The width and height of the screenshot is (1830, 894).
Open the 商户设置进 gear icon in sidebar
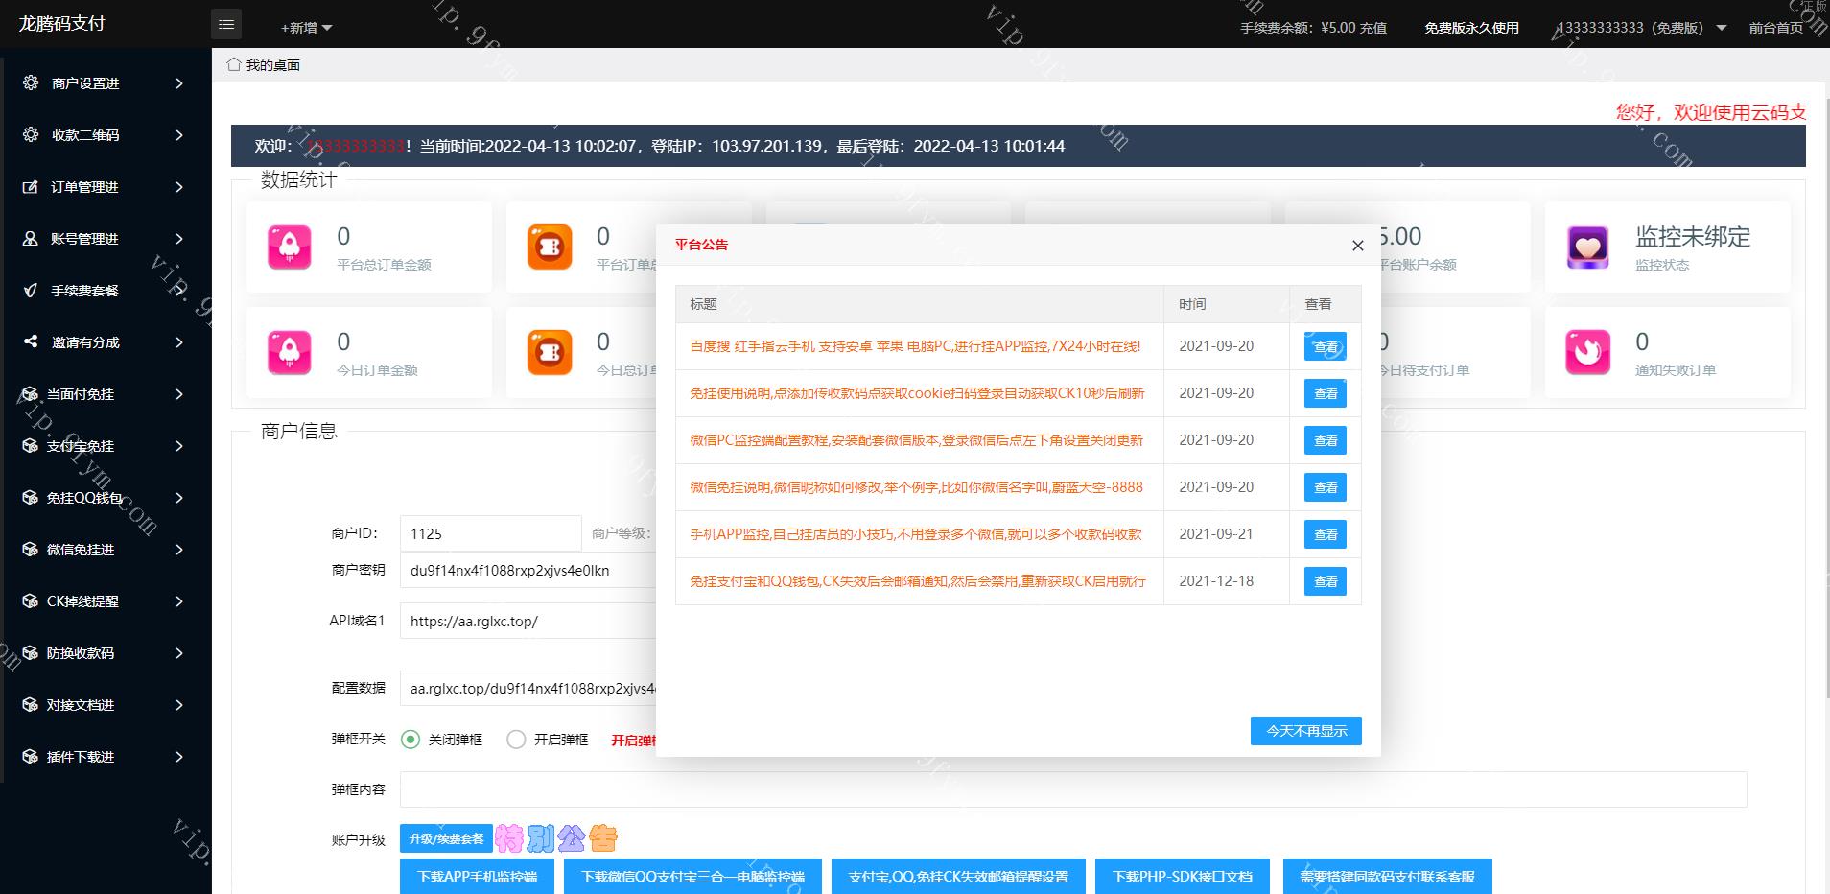pos(31,83)
